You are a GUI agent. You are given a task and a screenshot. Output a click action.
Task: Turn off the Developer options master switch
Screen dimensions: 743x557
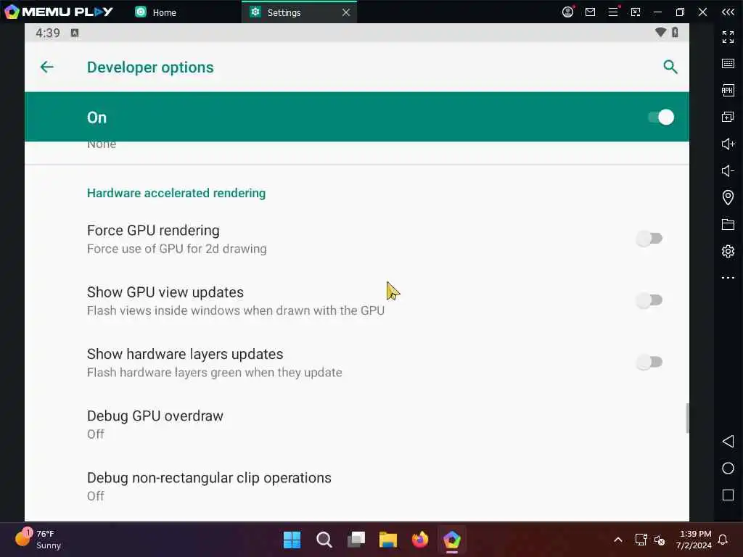pos(661,117)
